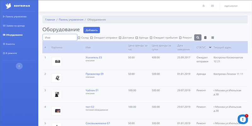
Task: Click the В ремонте sidebar icon
Action: 4,53
